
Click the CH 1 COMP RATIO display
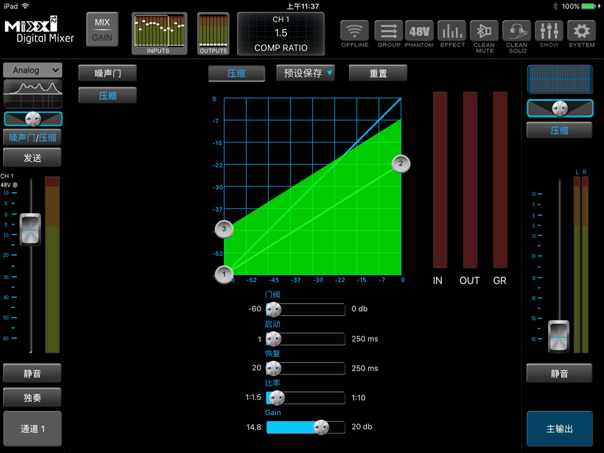coord(281,34)
